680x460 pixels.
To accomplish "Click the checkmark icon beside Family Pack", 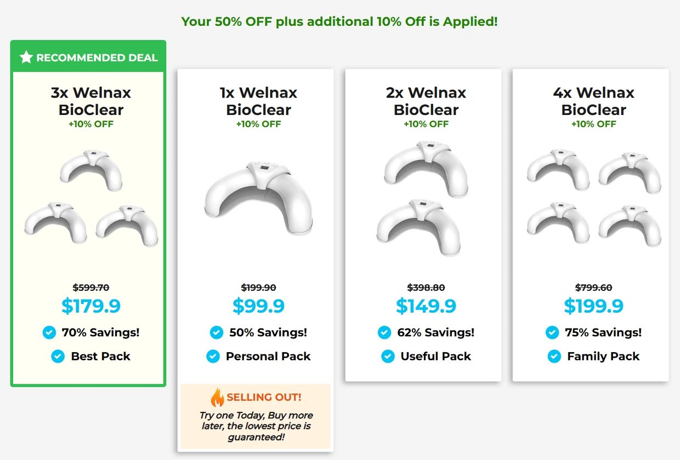I will (x=554, y=357).
